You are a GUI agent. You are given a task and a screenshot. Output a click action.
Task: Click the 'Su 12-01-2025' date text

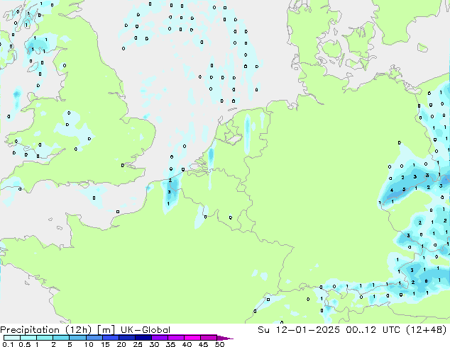(x=299, y=330)
